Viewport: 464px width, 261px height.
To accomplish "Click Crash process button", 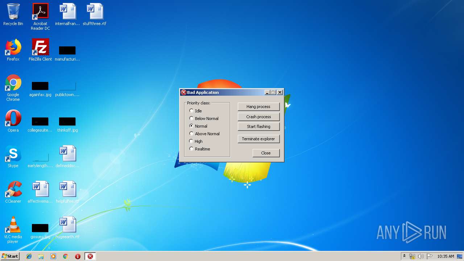I will (x=258, y=117).
